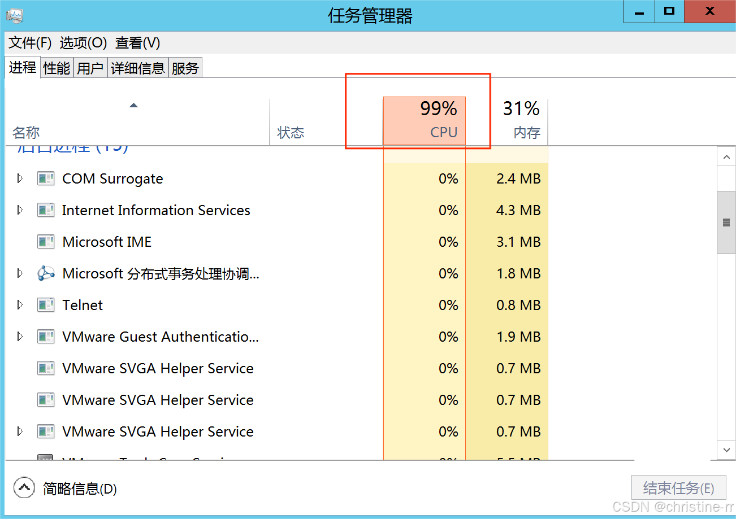Click the Telnet process icon
736x519 pixels.
point(46,306)
